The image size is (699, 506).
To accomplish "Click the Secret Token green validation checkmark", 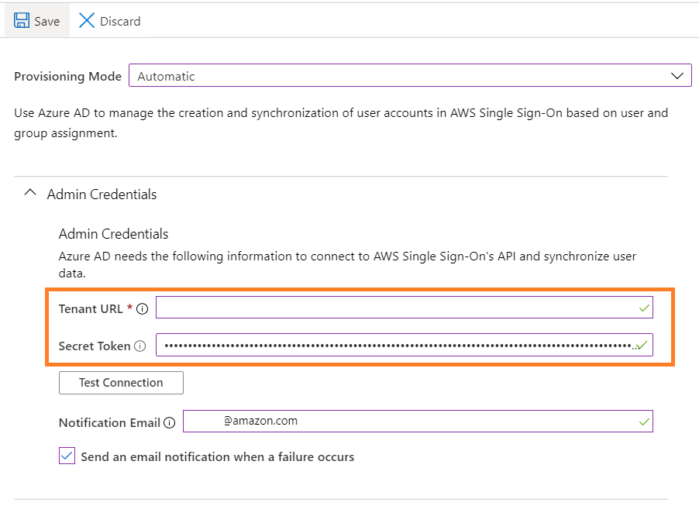I will [x=642, y=346].
